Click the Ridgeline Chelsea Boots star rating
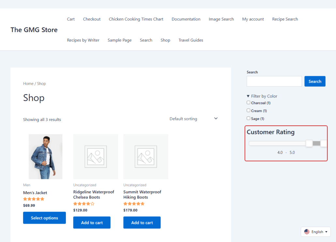The width and height of the screenshot is (336, 242). (84, 204)
